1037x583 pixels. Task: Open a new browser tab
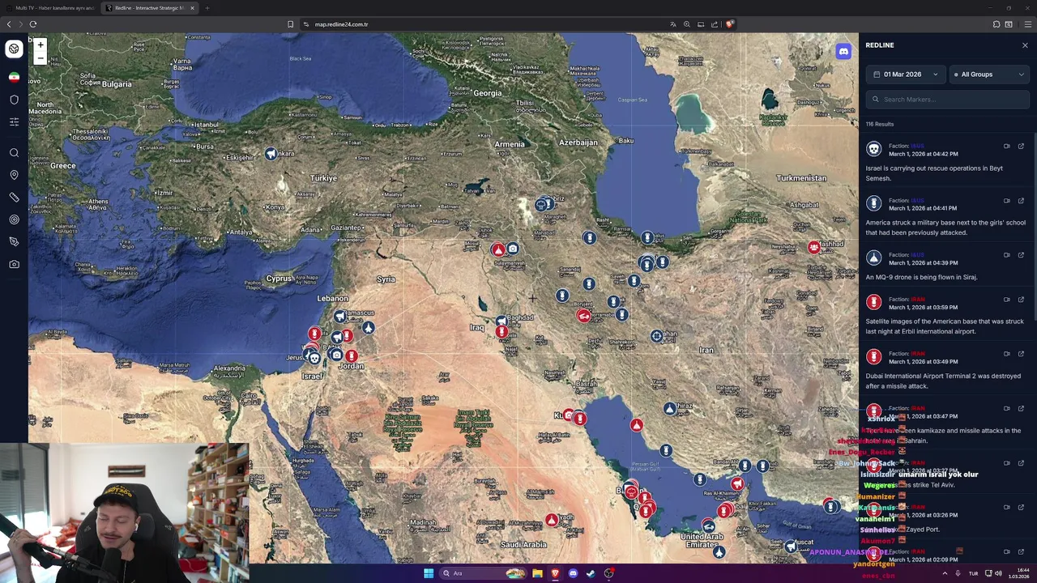click(207, 8)
